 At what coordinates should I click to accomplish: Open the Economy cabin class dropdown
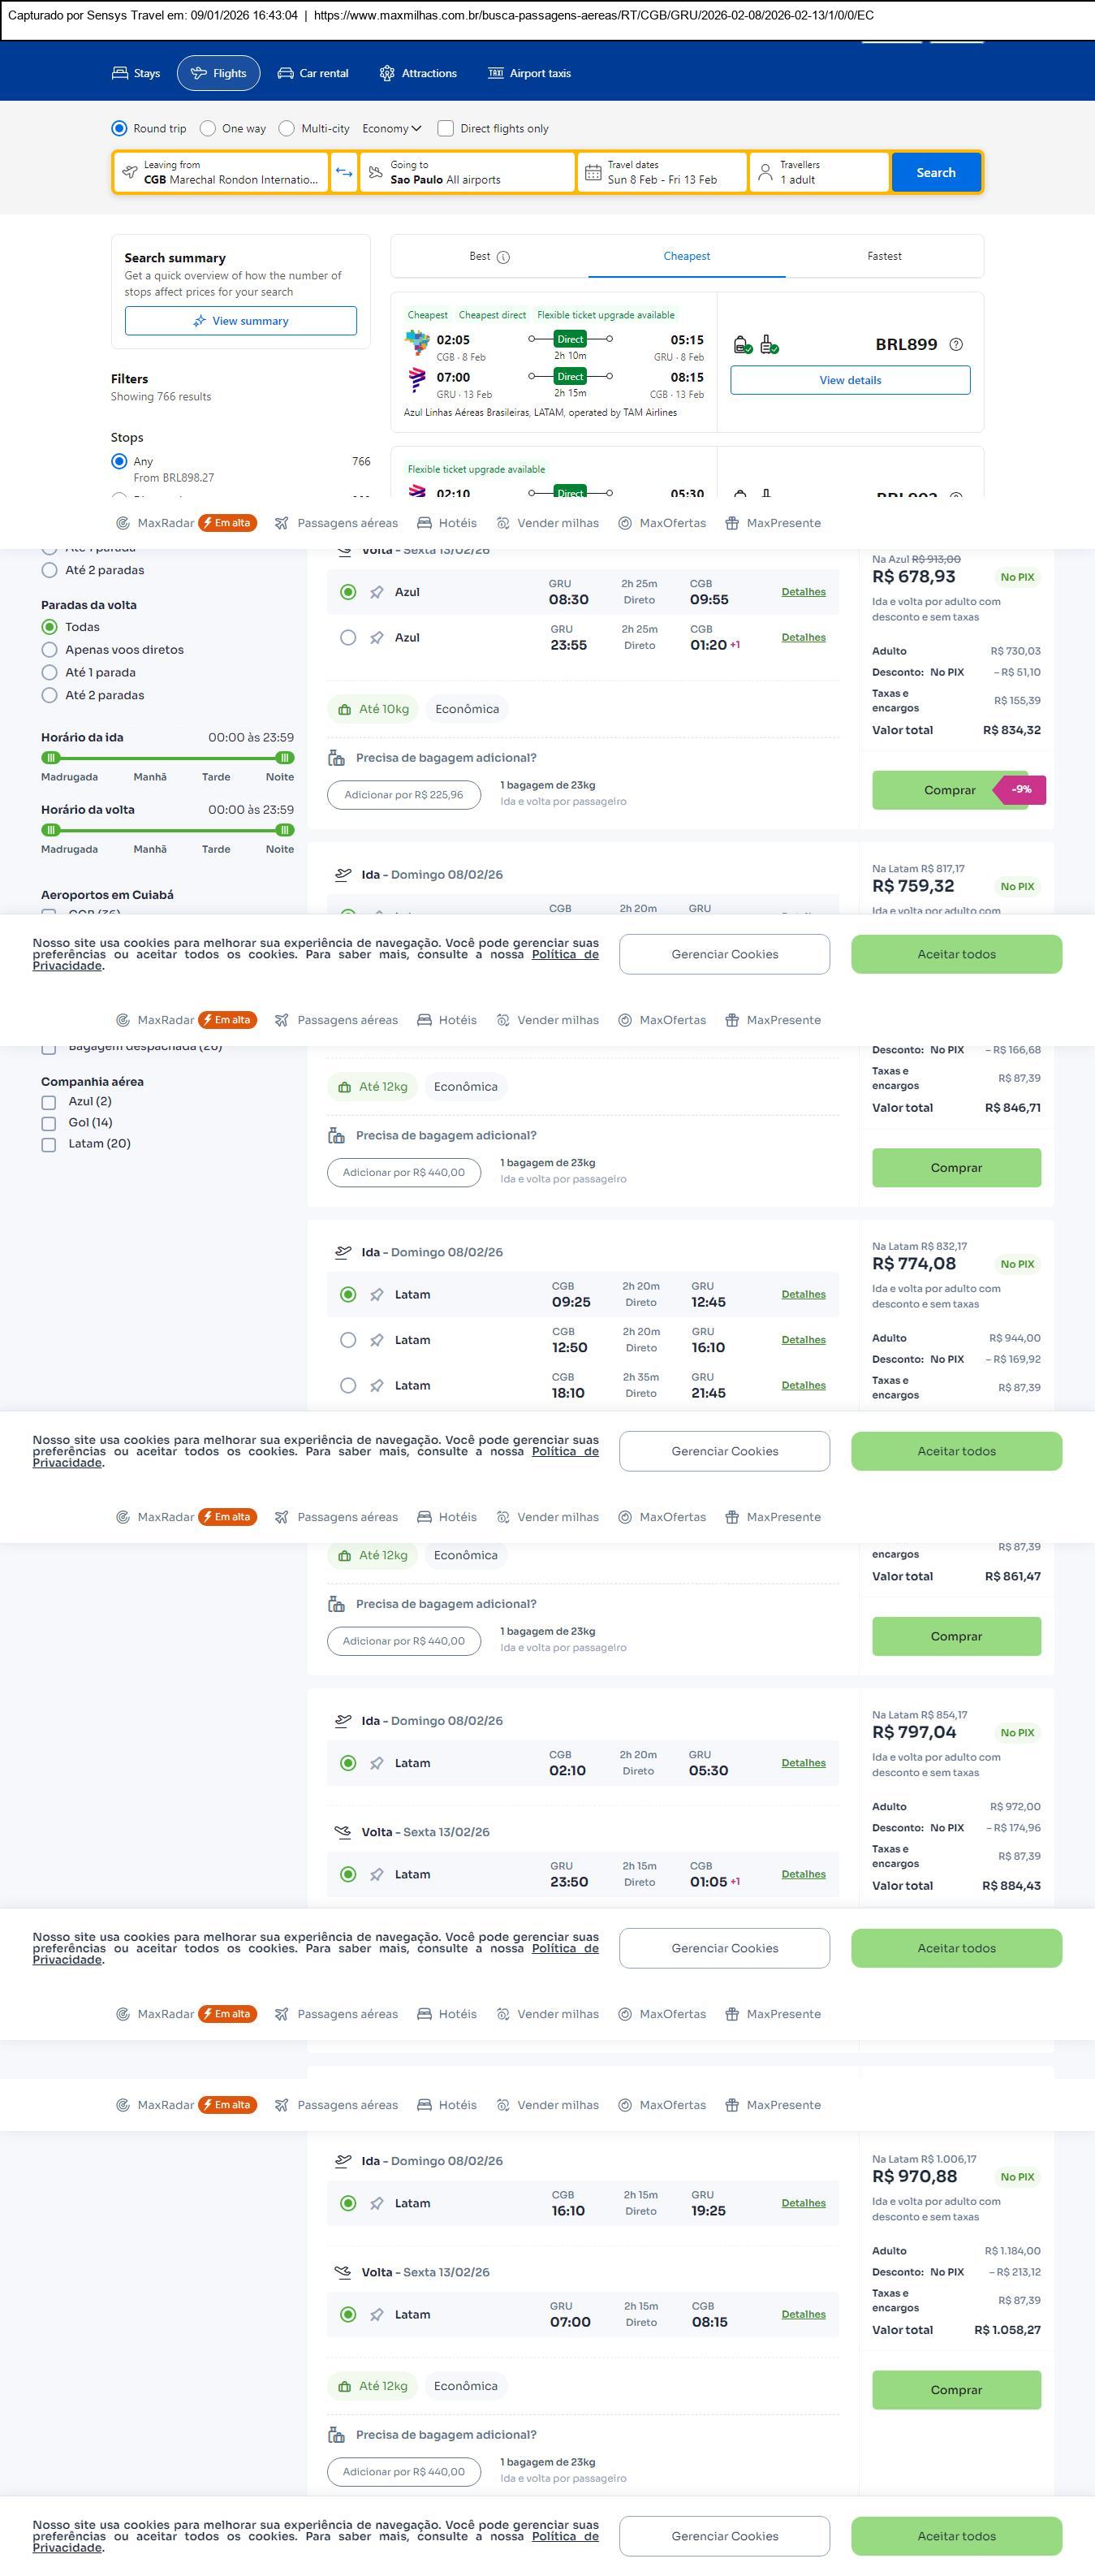click(391, 128)
